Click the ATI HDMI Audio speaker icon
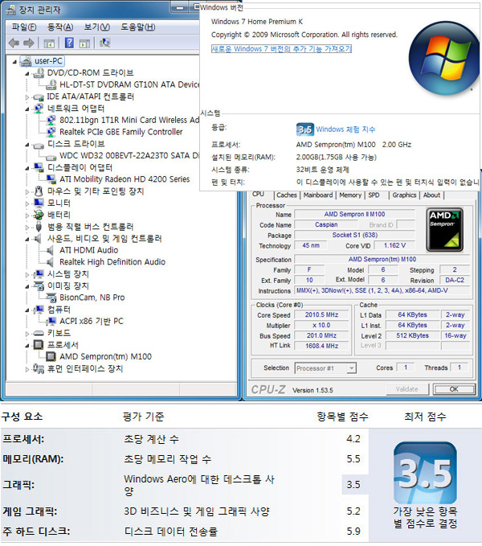The image size is (482, 546). (51, 250)
